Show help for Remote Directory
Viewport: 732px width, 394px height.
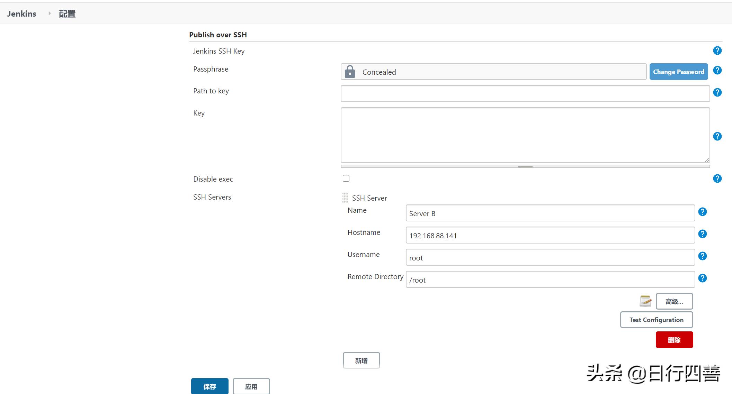(702, 278)
